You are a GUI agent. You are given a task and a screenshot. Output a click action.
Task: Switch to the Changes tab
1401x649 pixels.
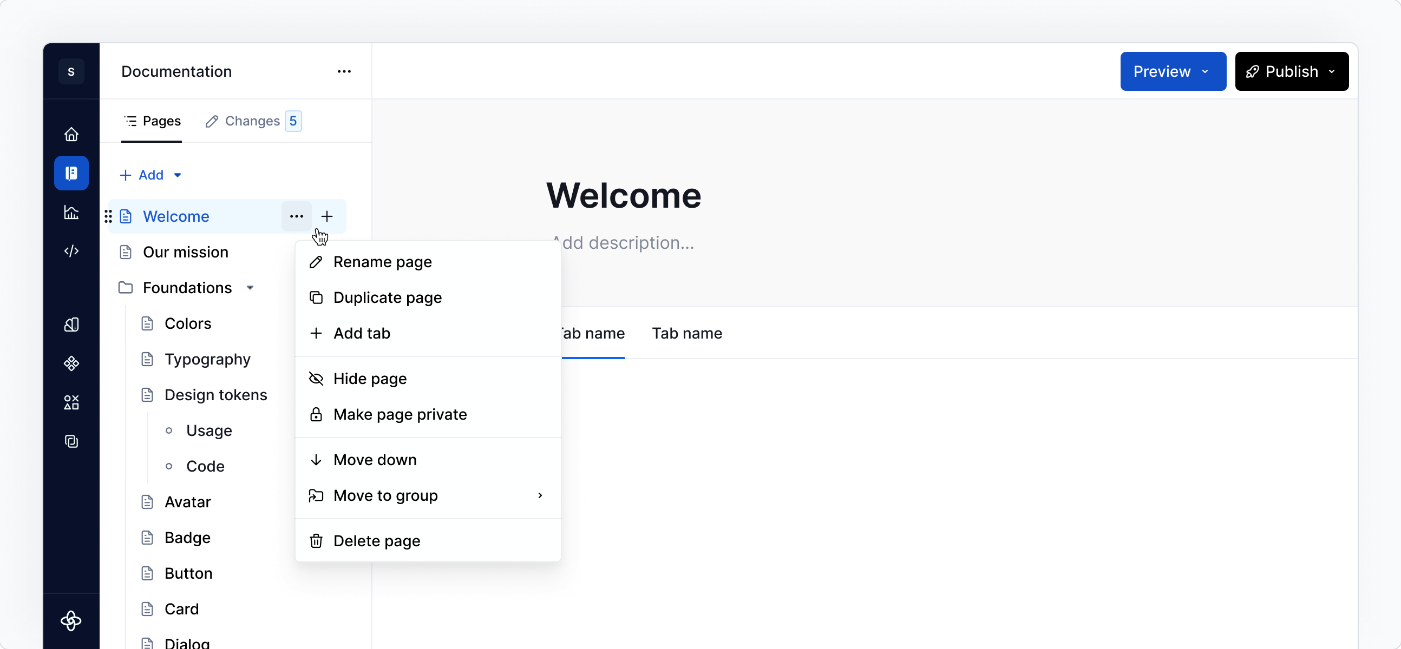[x=252, y=121]
